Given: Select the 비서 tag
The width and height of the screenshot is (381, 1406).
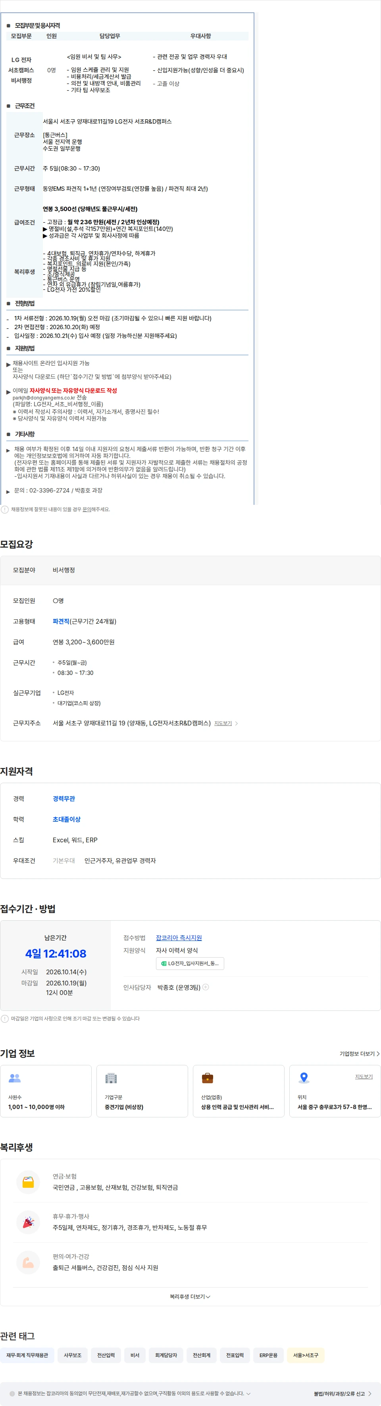Looking at the screenshot, I should click(135, 1355).
